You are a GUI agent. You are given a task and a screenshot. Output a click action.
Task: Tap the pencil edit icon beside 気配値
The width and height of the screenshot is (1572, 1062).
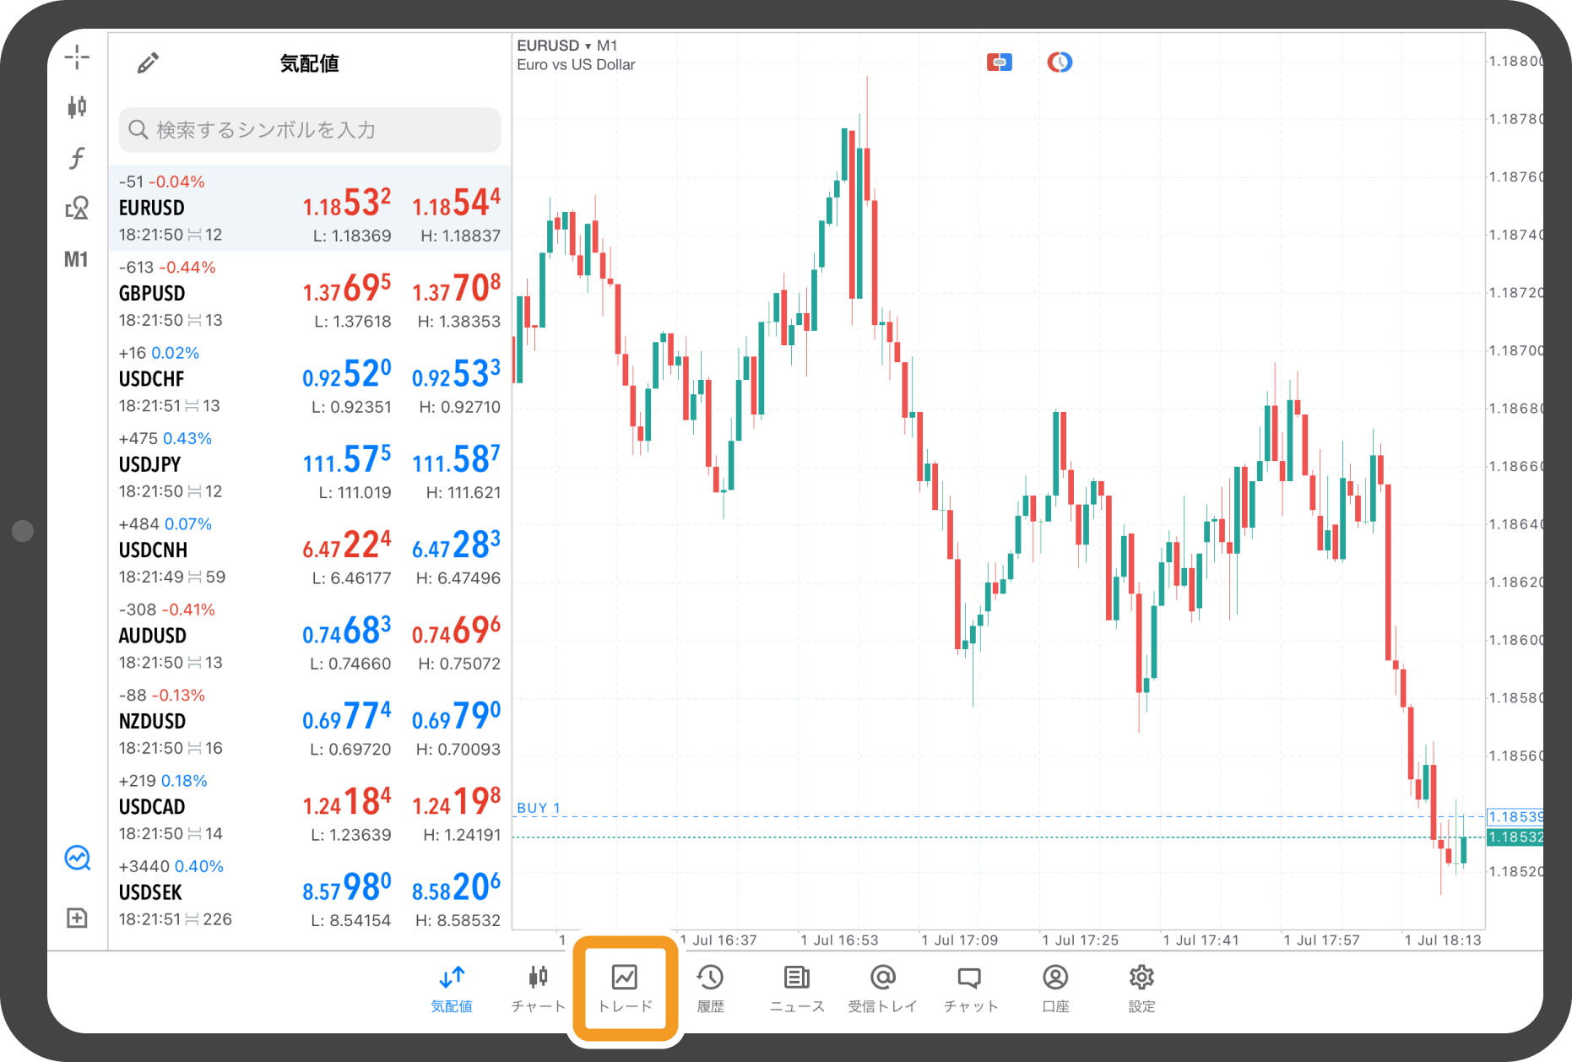coord(148,63)
